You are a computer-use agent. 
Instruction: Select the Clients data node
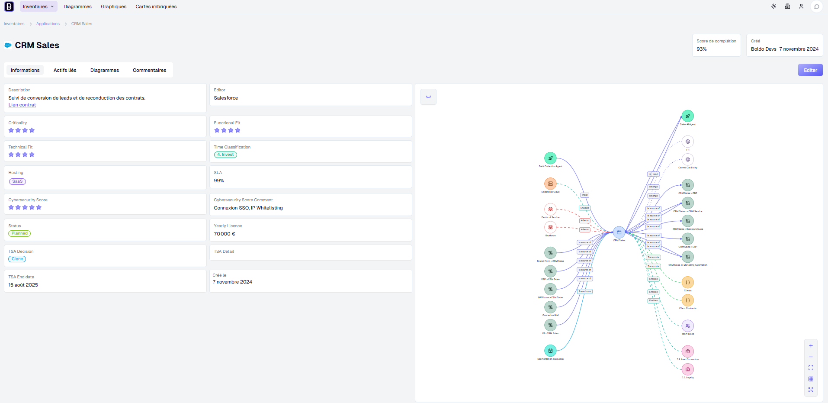pos(687,282)
